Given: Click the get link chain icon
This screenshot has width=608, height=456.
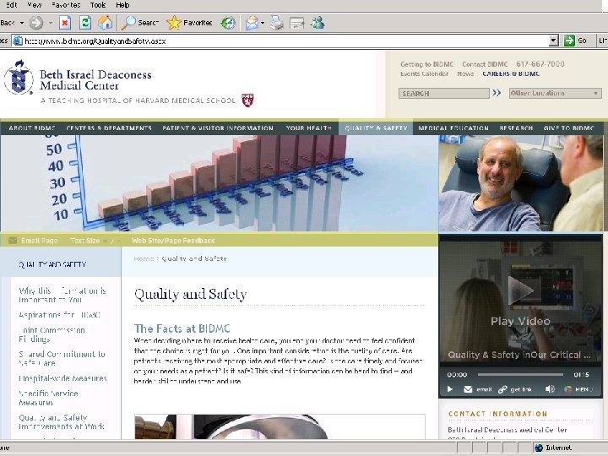Looking at the screenshot, I should tap(502, 389).
